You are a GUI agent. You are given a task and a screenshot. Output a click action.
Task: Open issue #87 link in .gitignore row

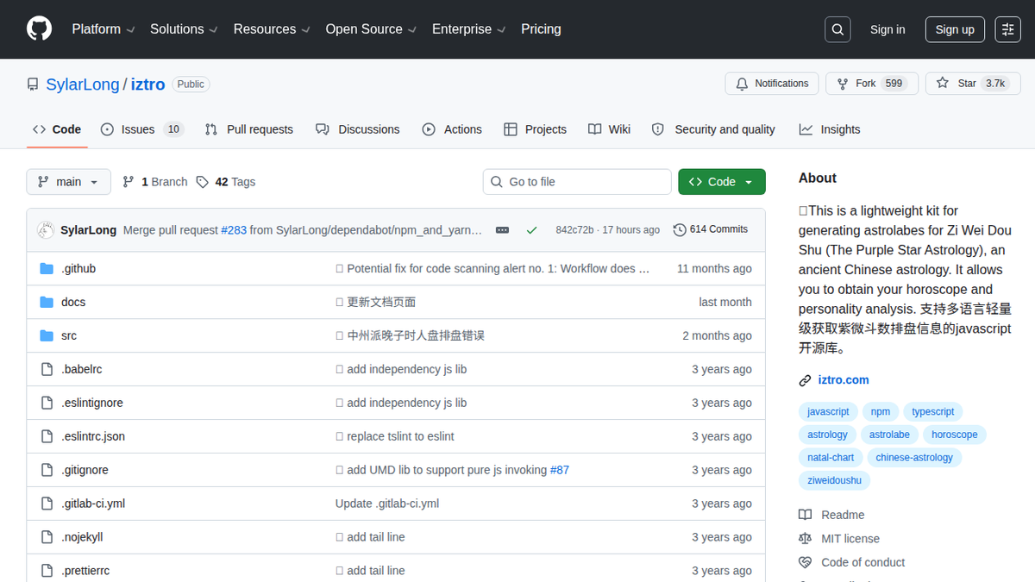click(560, 470)
